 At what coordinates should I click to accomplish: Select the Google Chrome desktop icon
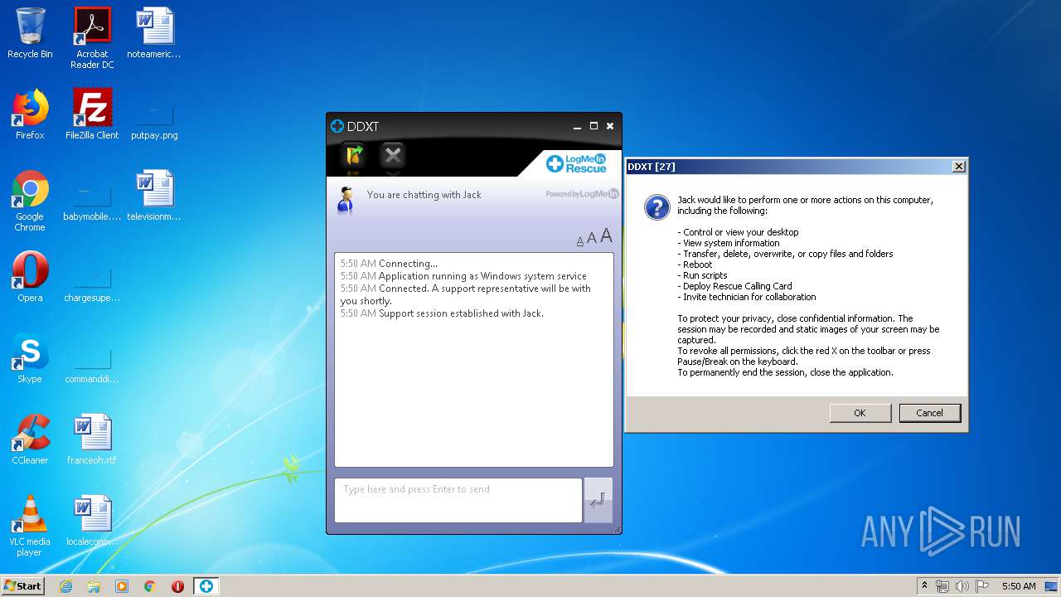pyautogui.click(x=30, y=201)
